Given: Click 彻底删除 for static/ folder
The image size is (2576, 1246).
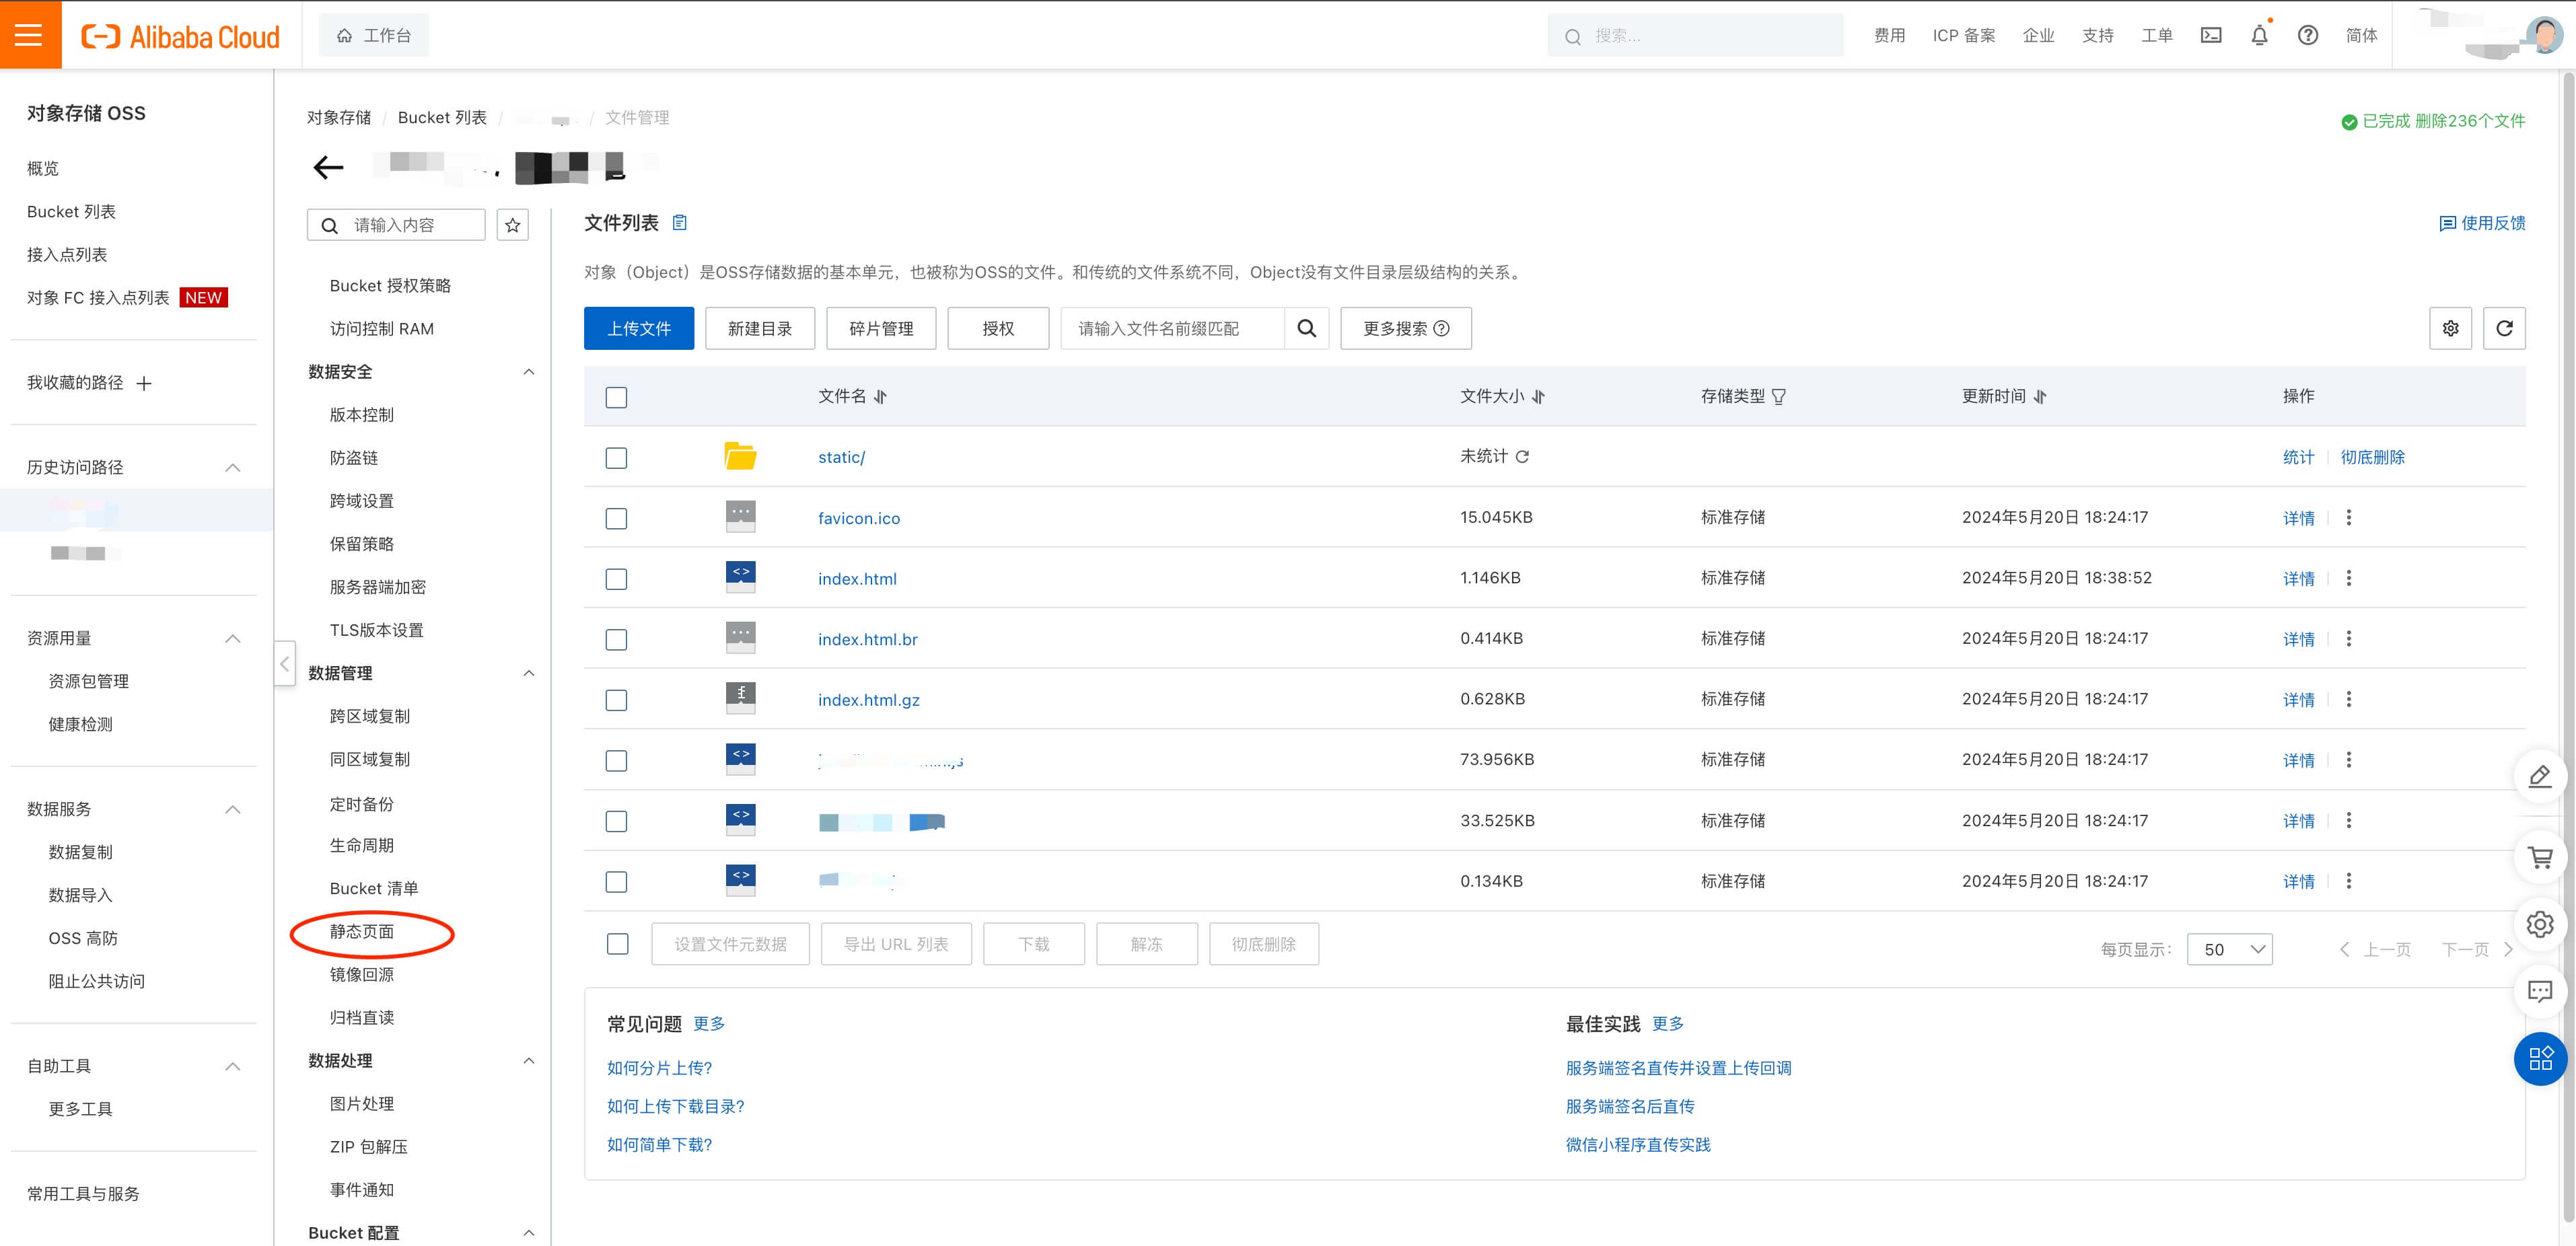Looking at the screenshot, I should 2372,457.
